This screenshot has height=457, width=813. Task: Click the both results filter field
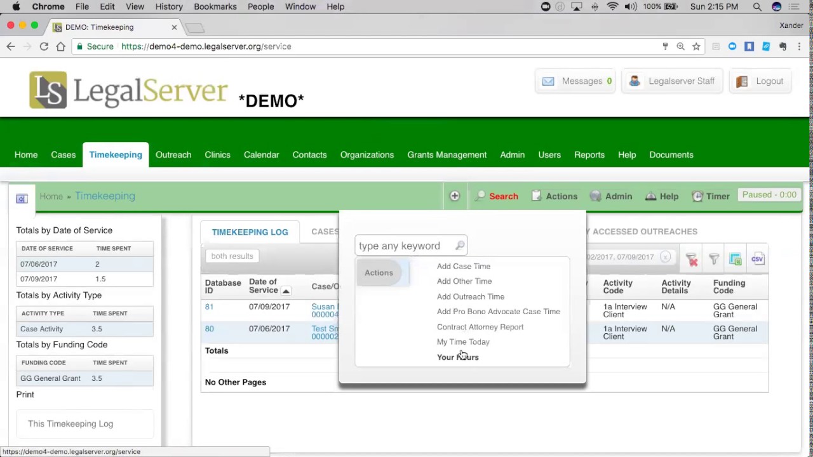[x=232, y=256]
